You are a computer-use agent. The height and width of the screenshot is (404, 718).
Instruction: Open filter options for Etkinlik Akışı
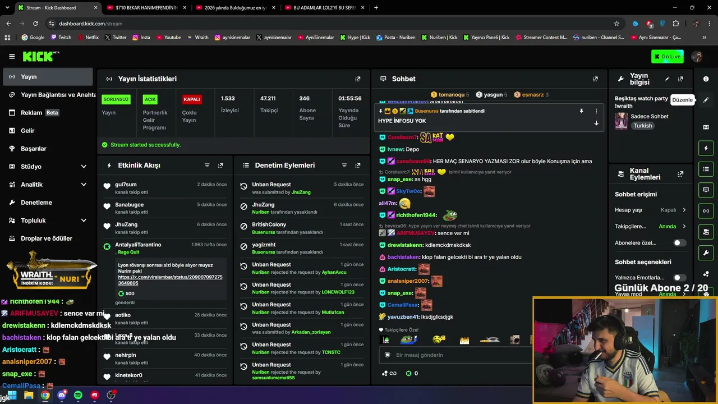[207, 166]
